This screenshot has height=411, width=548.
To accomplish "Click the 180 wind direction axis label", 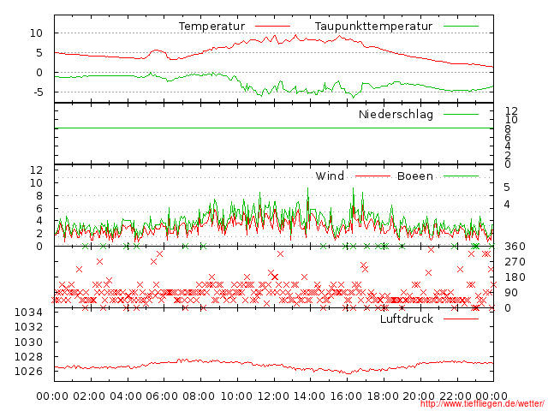I will point(515,277).
